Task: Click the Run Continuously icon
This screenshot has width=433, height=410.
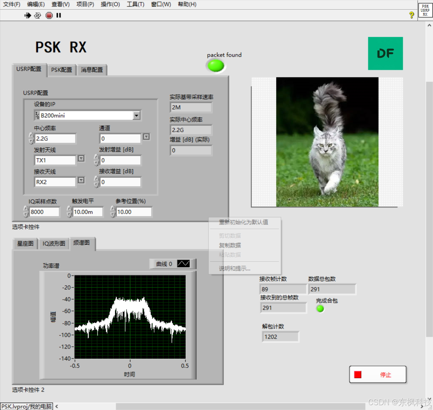Action: [x=38, y=15]
